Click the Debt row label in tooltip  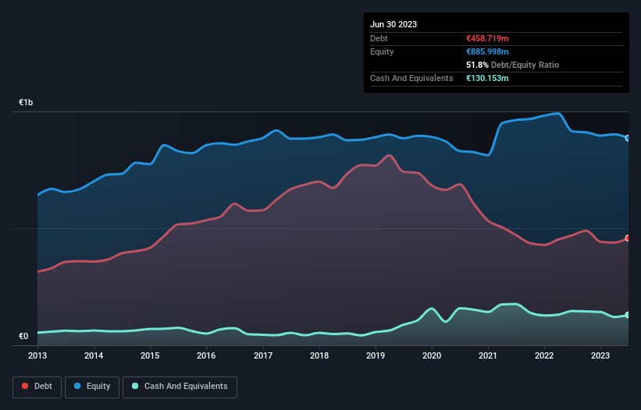(x=379, y=38)
